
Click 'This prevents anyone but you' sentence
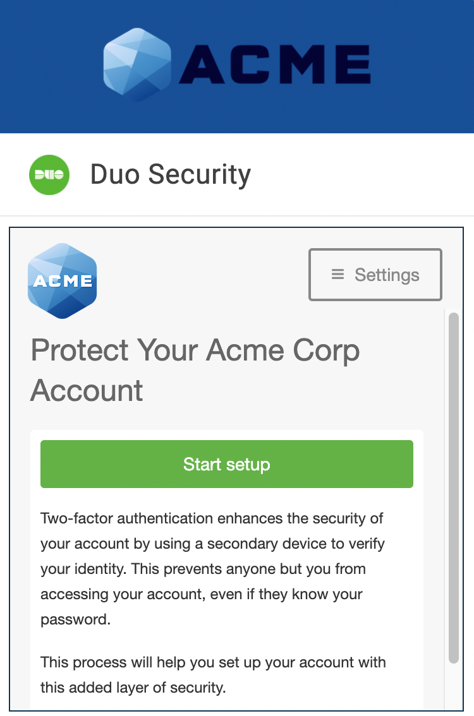250,569
